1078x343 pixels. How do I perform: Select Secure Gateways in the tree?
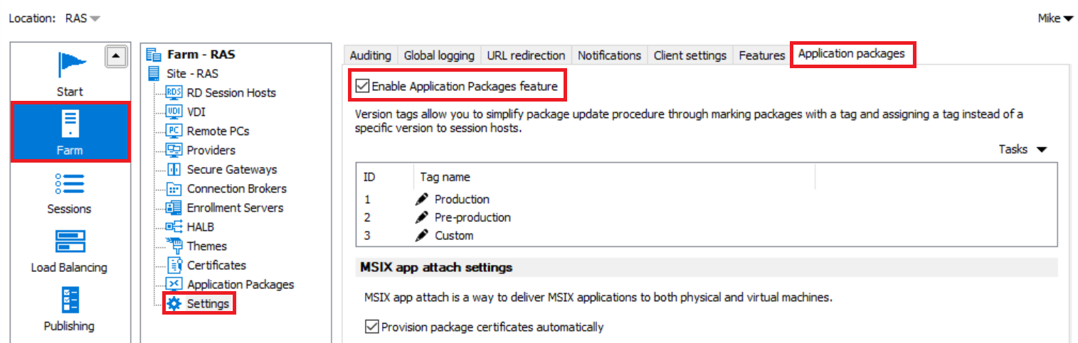231,169
